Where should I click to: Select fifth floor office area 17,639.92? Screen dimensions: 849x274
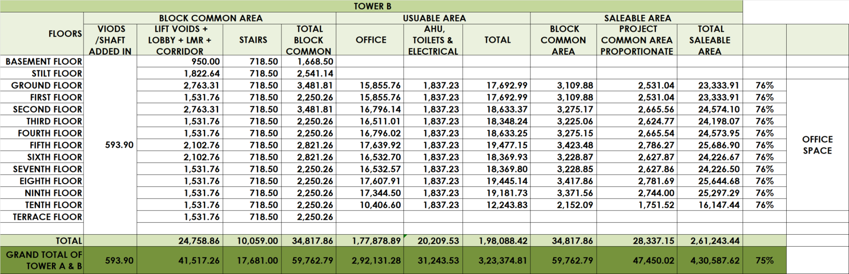click(380, 145)
